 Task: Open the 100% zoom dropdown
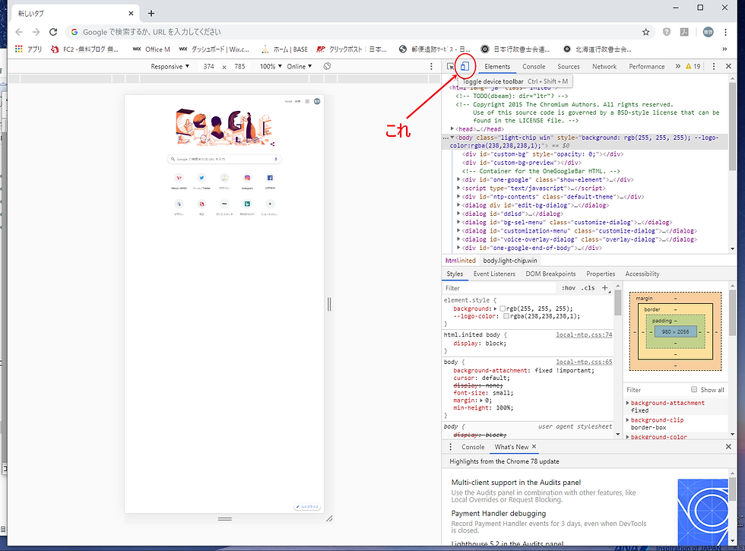pos(271,67)
